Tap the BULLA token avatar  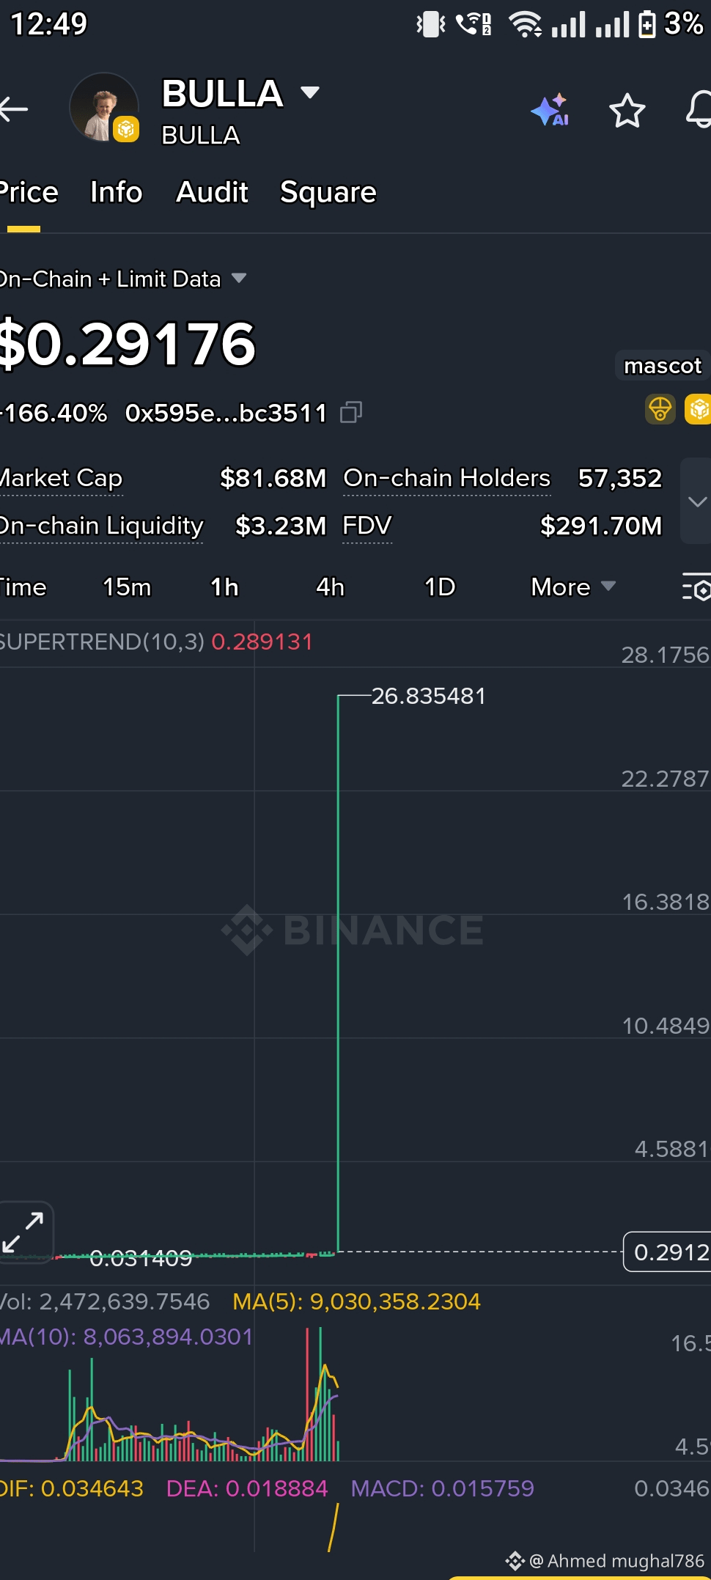[x=104, y=108]
